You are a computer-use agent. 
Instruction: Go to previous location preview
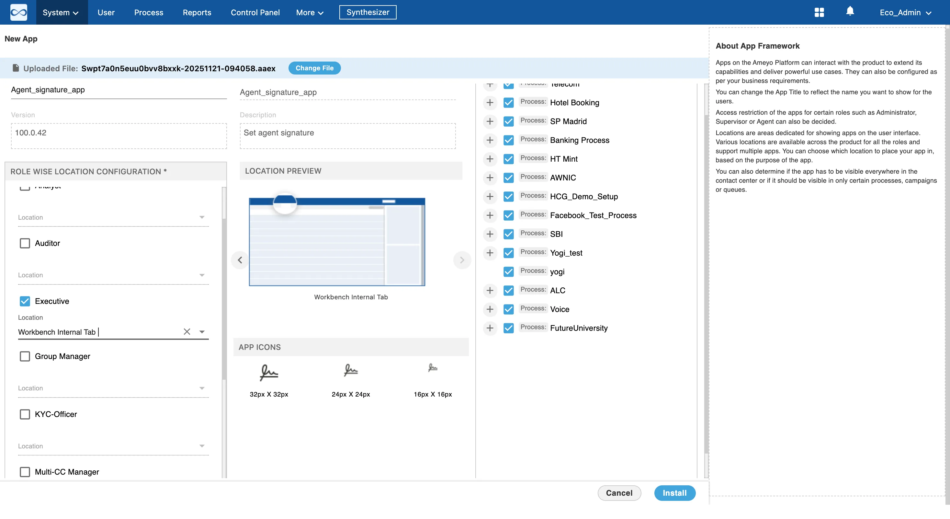240,260
